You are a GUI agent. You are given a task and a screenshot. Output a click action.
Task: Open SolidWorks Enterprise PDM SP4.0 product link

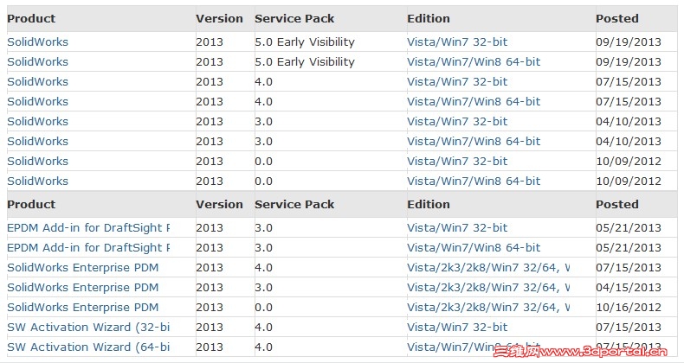pyautogui.click(x=82, y=268)
